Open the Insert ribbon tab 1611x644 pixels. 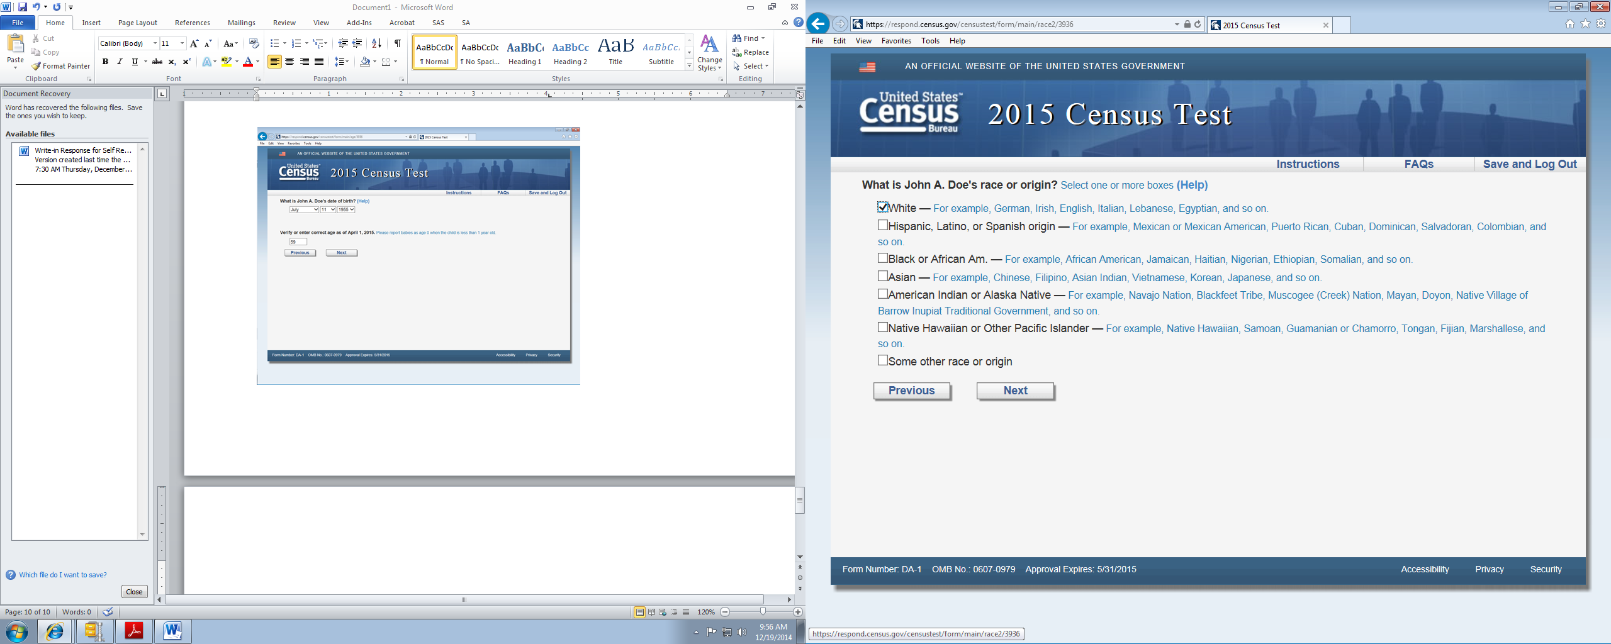coord(91,23)
